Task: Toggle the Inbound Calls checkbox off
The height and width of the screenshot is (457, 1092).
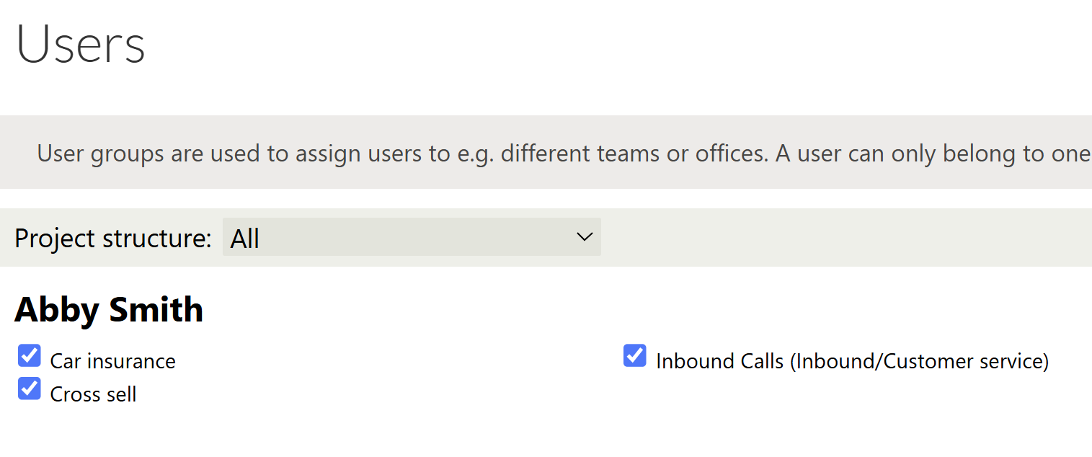Action: [635, 355]
